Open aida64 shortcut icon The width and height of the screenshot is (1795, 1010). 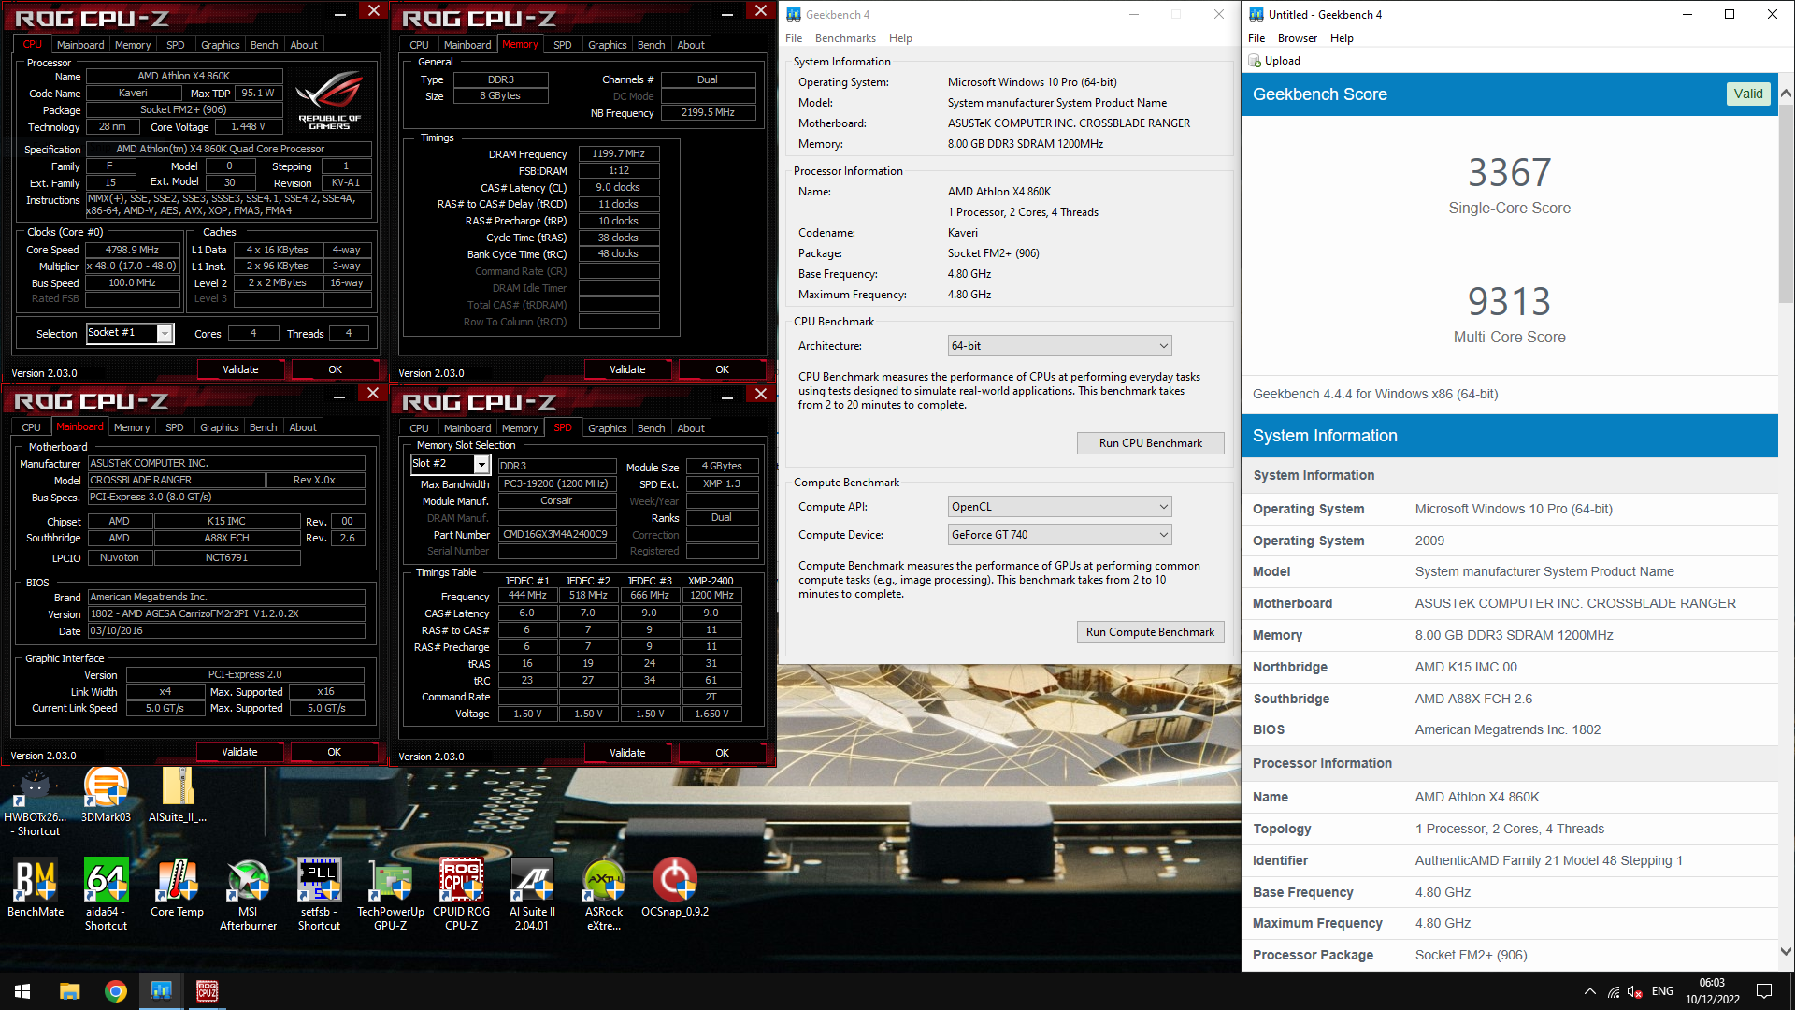(x=106, y=894)
